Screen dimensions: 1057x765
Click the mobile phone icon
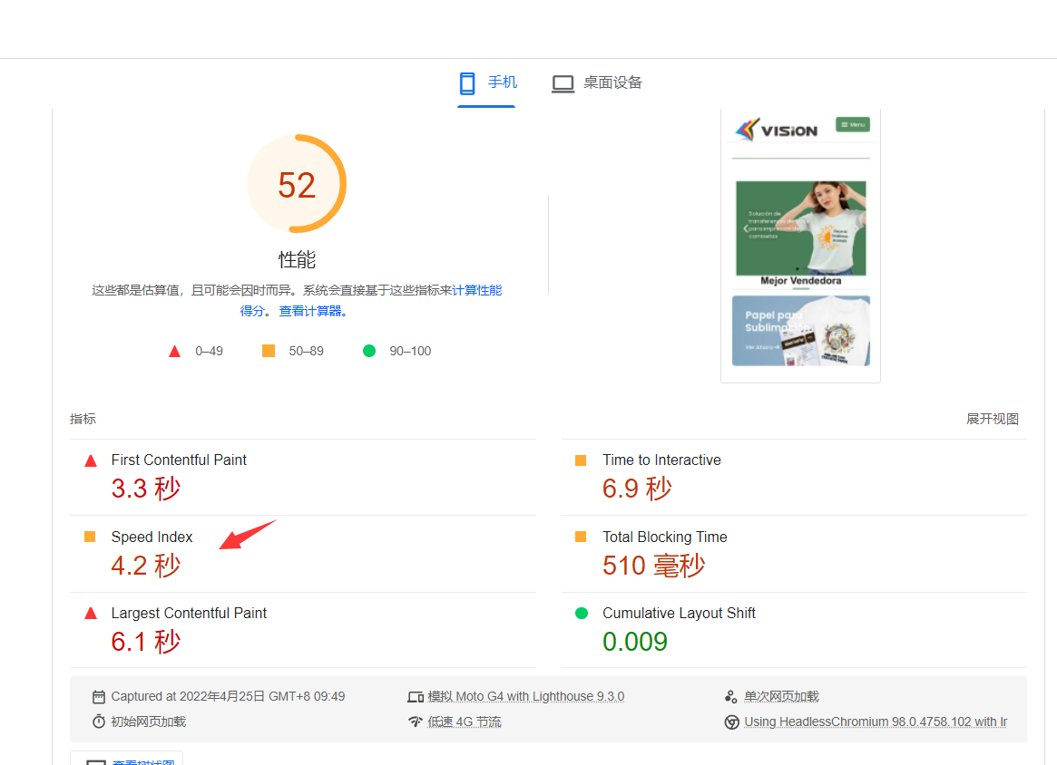click(x=467, y=83)
